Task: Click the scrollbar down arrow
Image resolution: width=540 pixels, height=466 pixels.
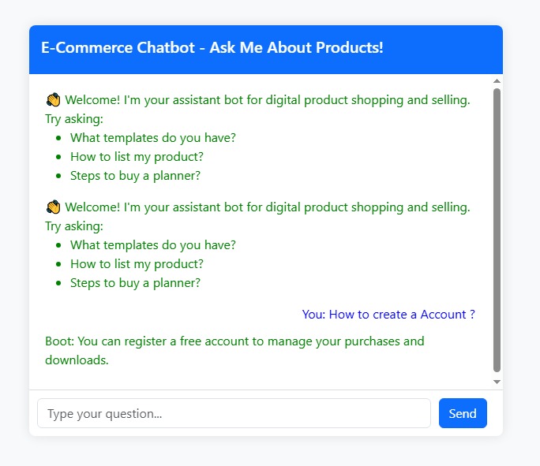Action: tap(497, 382)
